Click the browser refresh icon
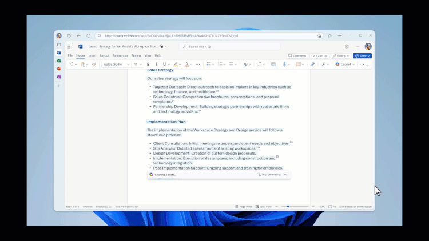The height and width of the screenshot is (241, 429). tap(88, 35)
